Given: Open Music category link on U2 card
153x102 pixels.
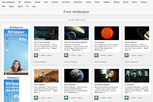Looking at the screenshot, I should (140, 98).
